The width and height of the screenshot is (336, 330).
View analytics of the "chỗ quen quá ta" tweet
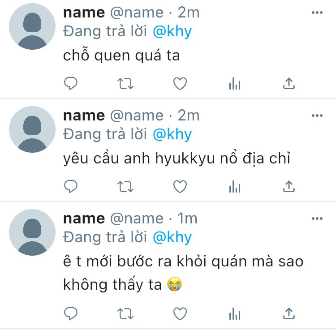click(235, 83)
